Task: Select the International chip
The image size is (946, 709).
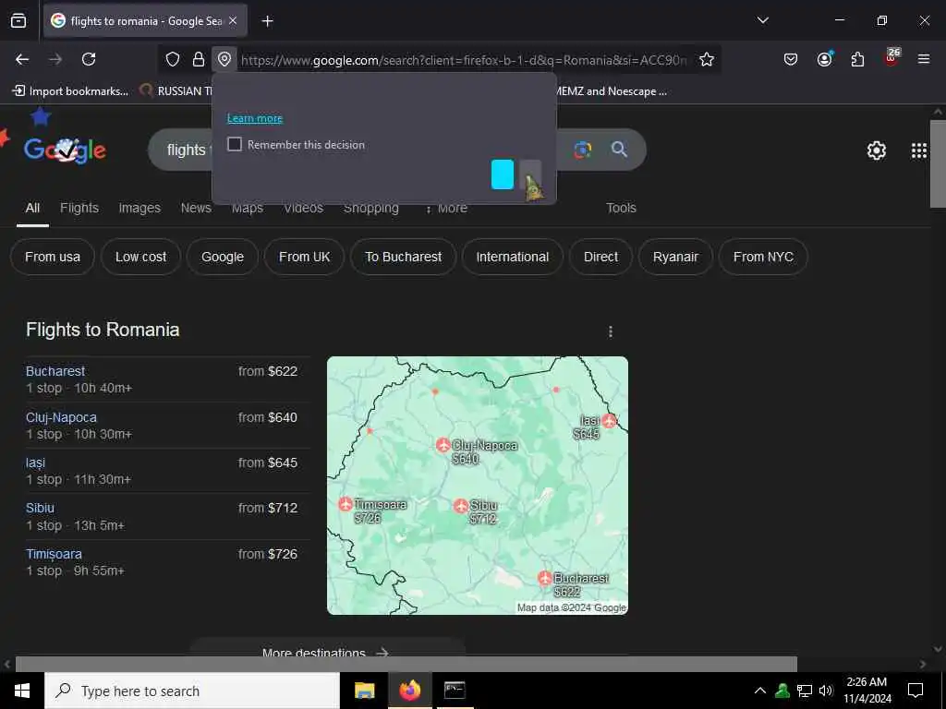Action: (512, 257)
